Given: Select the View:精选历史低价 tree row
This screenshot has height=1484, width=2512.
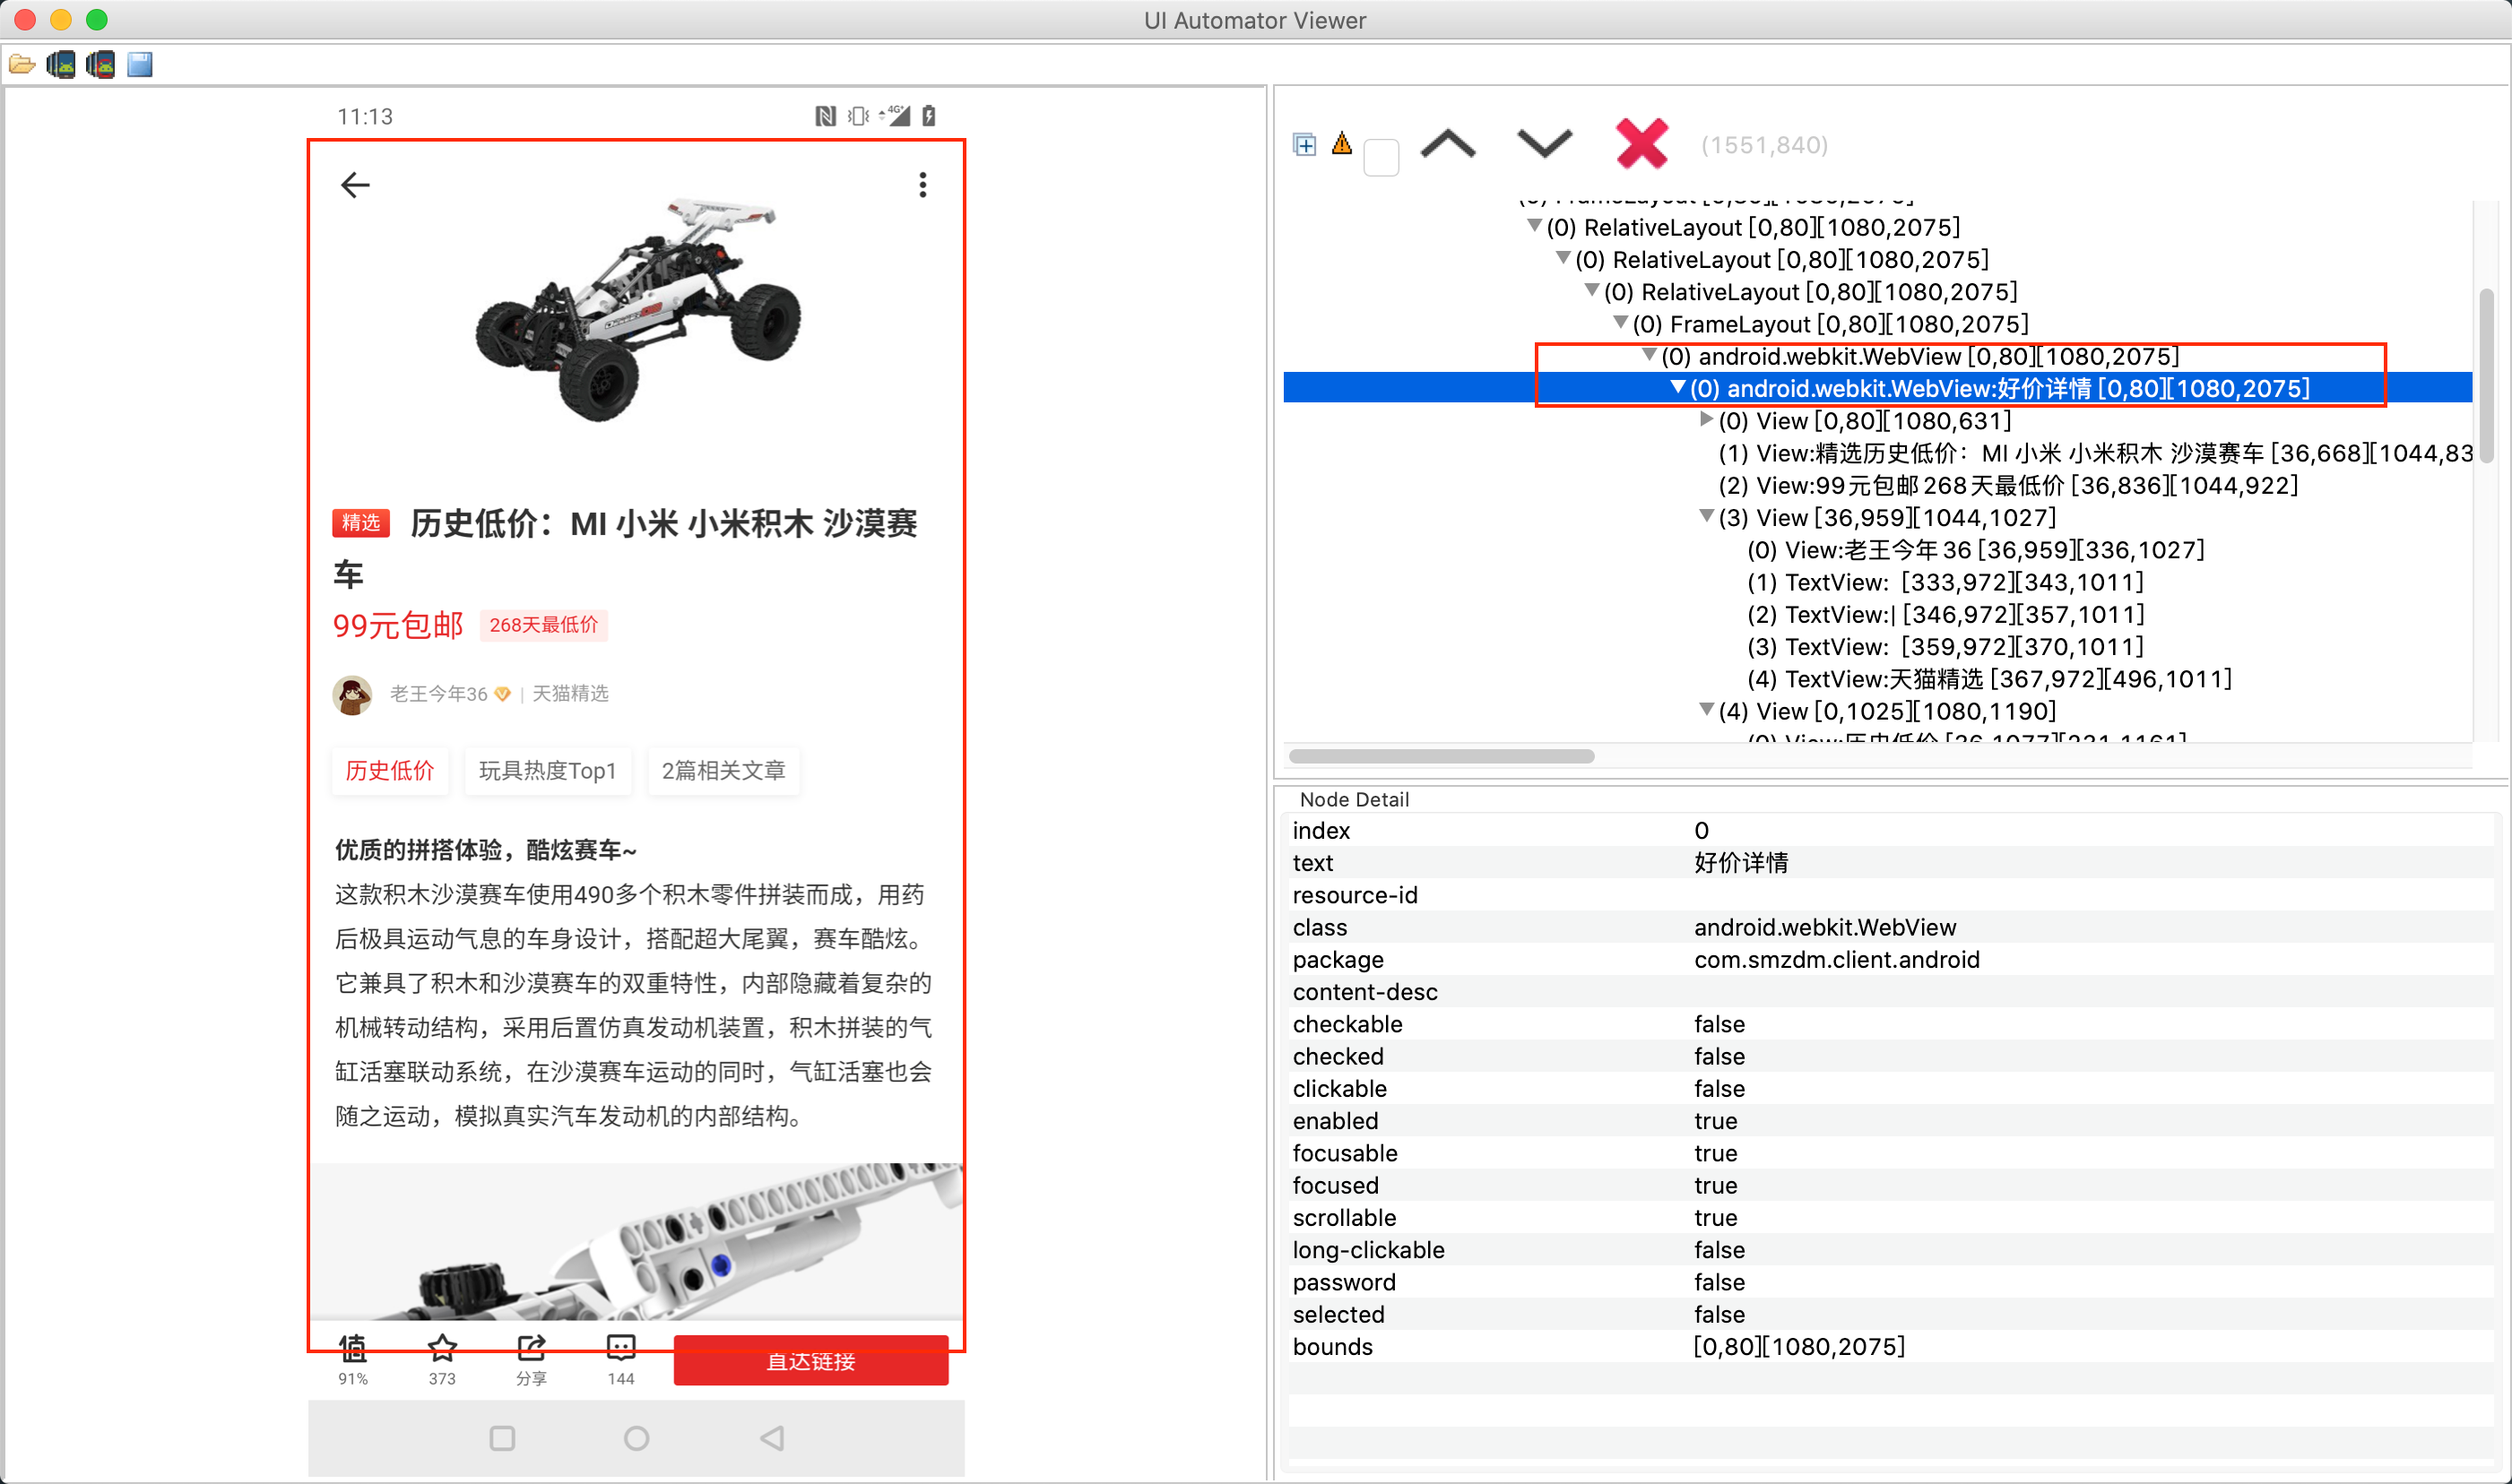Looking at the screenshot, I should (2095, 453).
